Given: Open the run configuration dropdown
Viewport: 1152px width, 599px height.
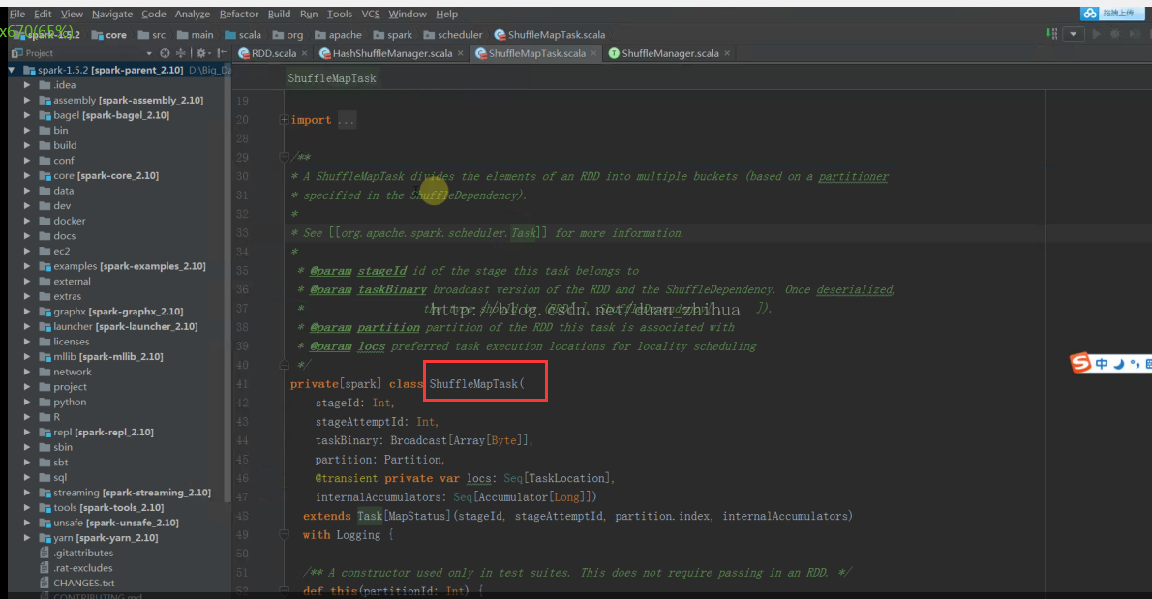Looking at the screenshot, I should click(1074, 34).
